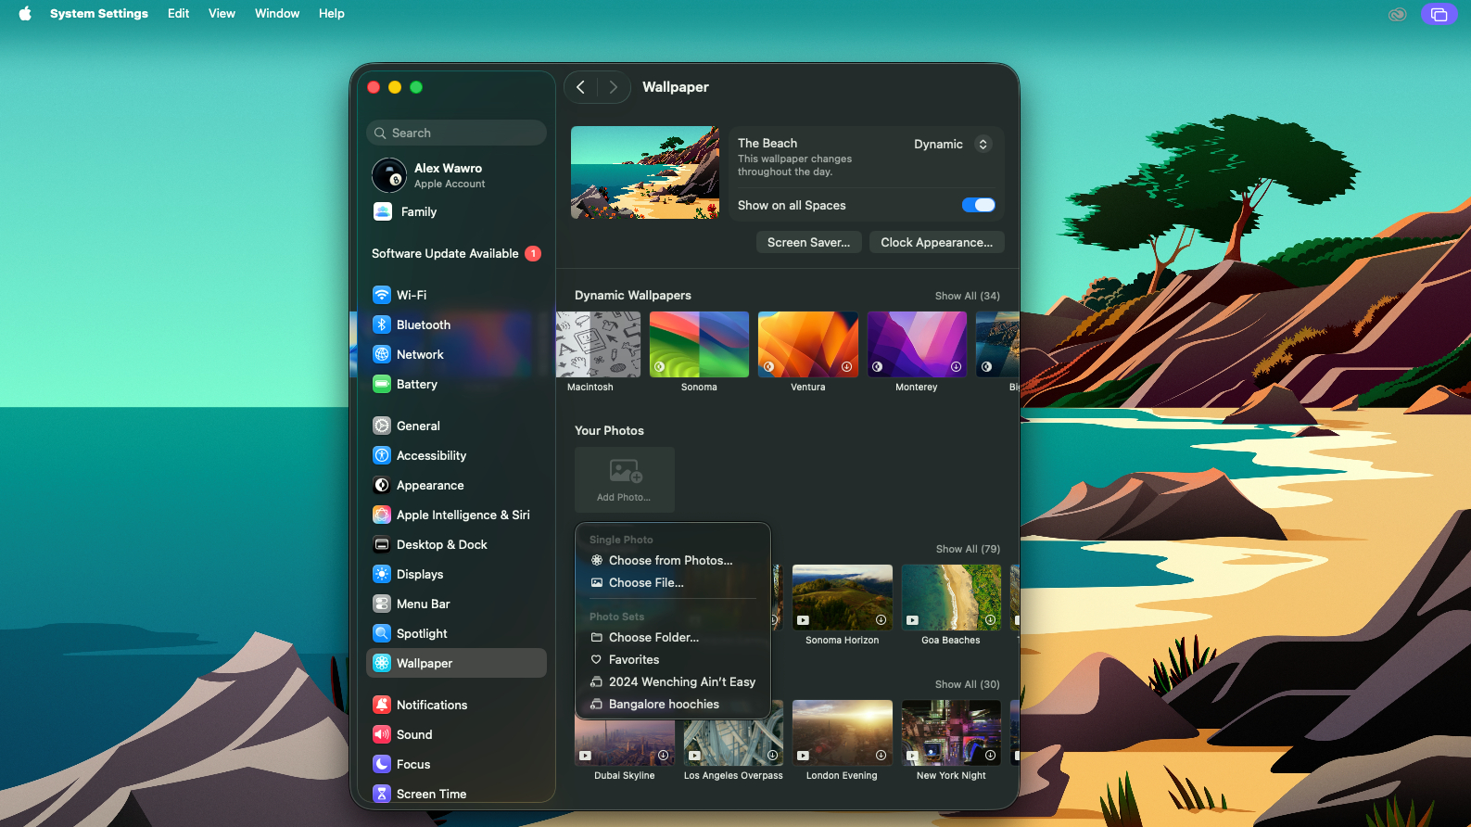
Task: Click the General gear icon
Action: coord(382,426)
